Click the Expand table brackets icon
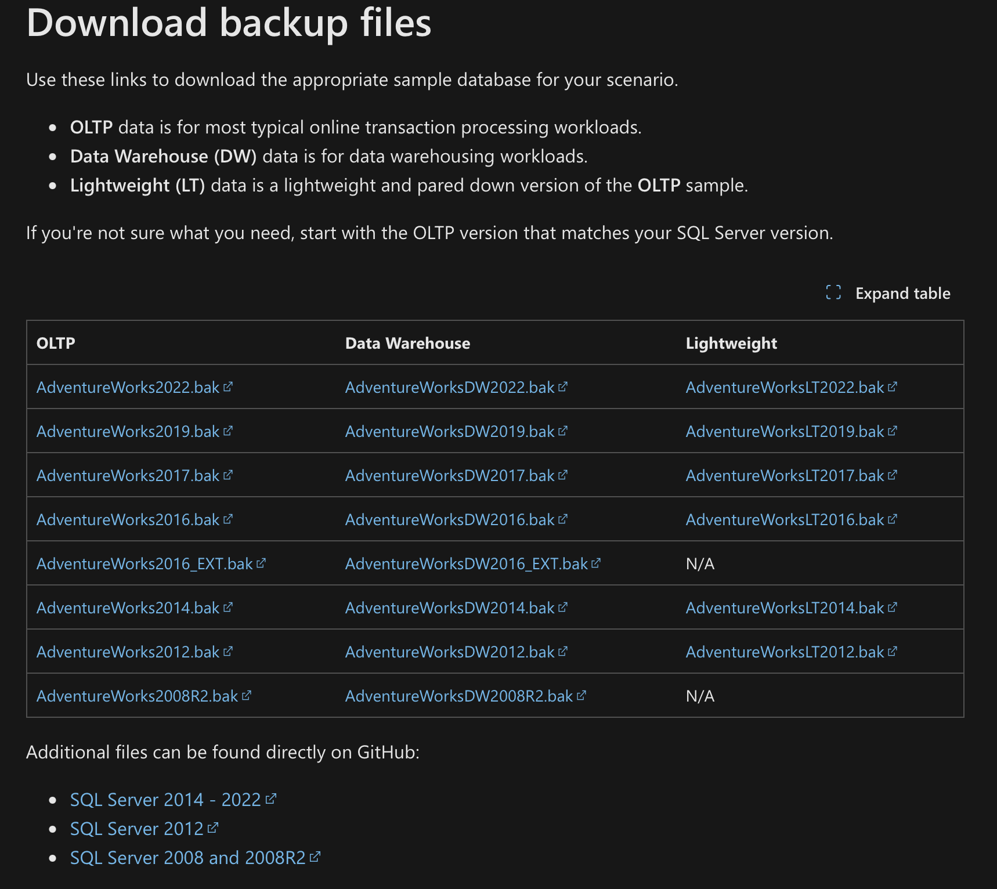997x889 pixels. pos(833,292)
